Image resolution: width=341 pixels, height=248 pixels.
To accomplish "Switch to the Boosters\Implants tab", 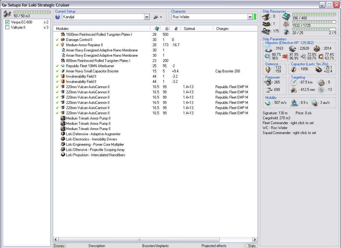I will coord(156,246).
